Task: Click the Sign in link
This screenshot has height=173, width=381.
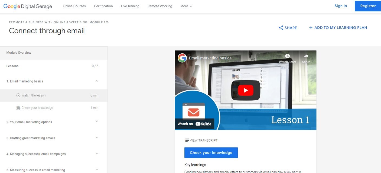Action: (x=341, y=6)
